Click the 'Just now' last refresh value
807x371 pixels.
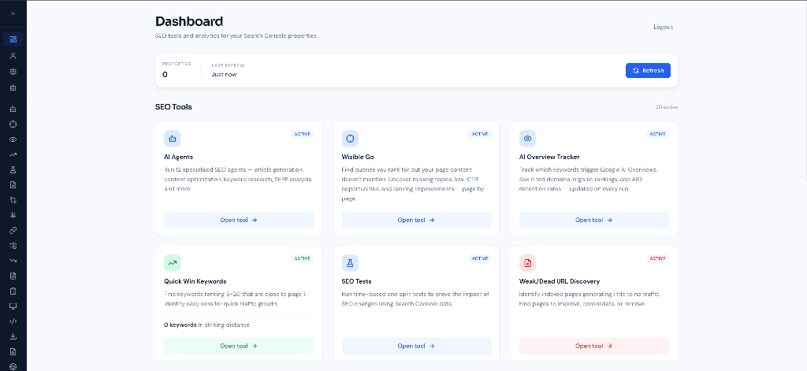[224, 74]
